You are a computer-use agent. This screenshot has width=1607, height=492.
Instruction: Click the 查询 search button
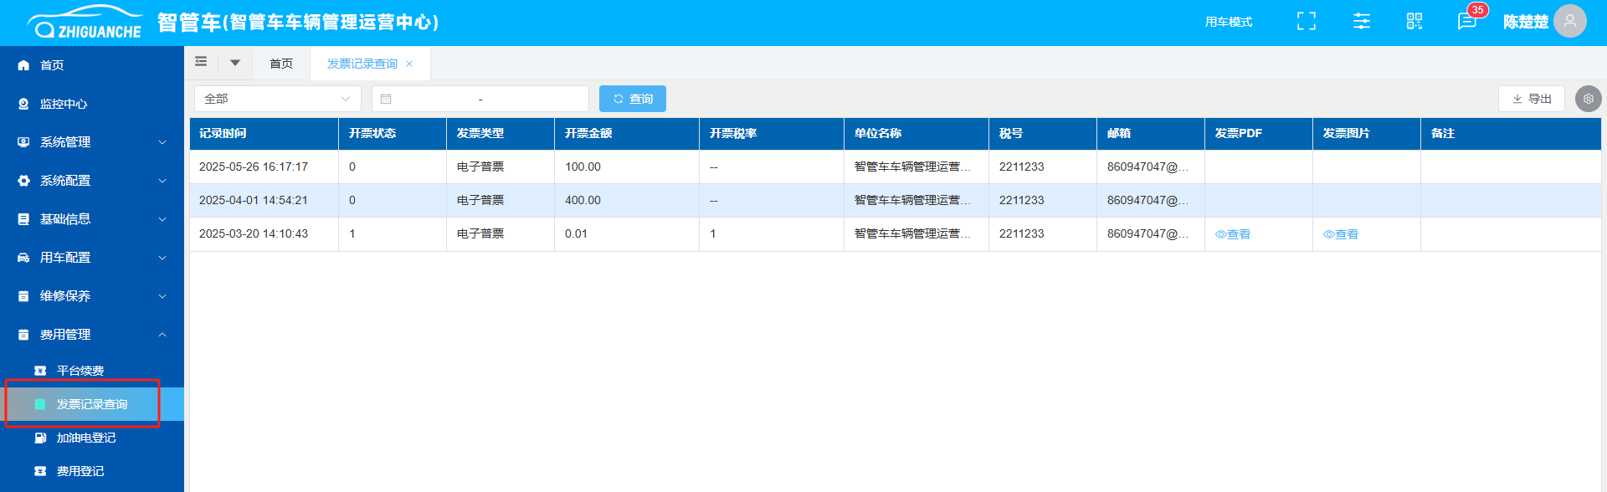pos(632,99)
